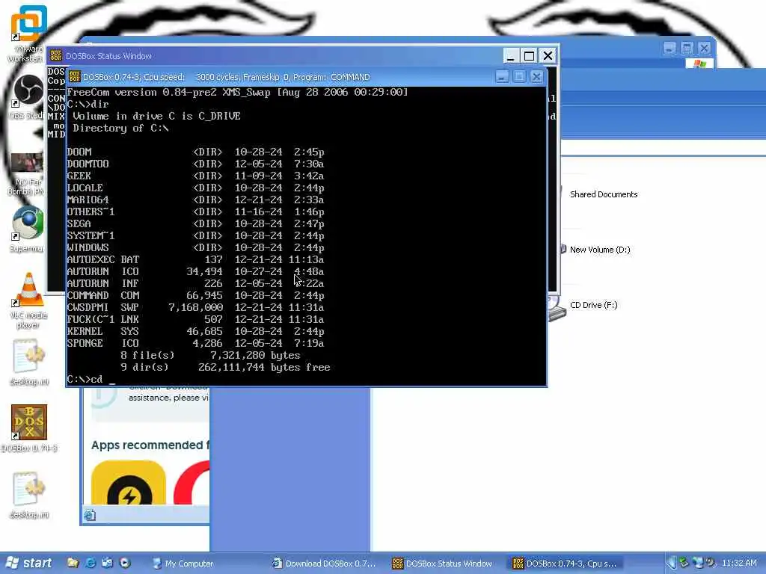Click the CD drive icon beside CD Drive (F:)

tap(557, 309)
